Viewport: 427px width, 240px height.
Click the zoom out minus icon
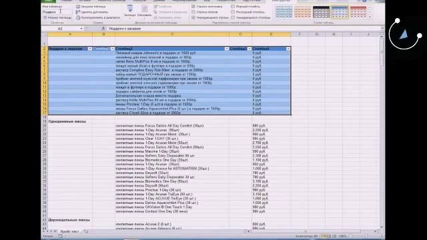(351, 236)
